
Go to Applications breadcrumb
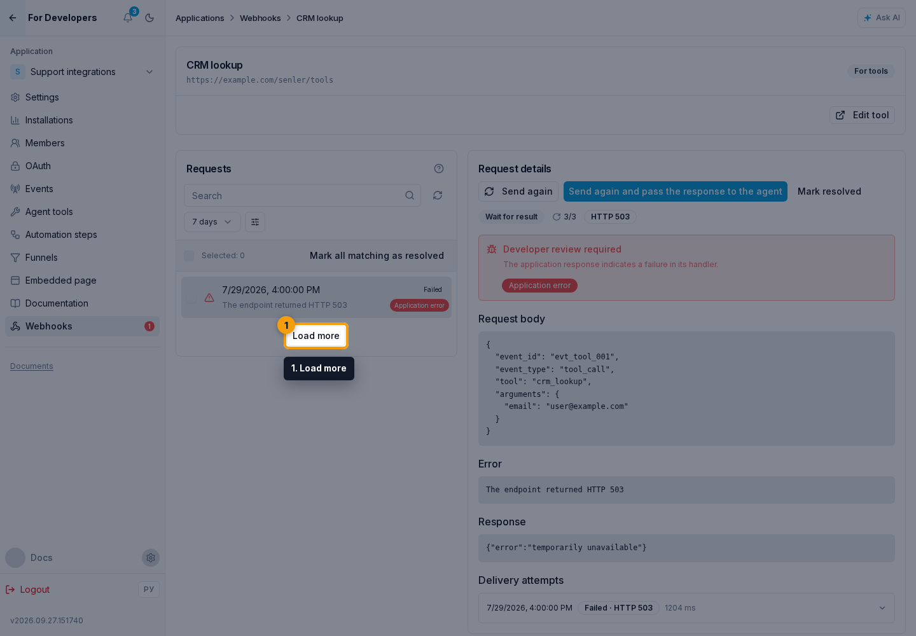tap(200, 18)
